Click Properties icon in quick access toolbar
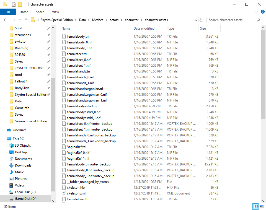Screen dimensions: 266x210 coord(14,4)
